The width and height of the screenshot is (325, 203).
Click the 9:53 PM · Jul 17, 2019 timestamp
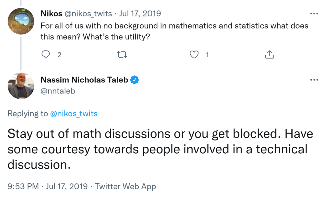point(47,186)
